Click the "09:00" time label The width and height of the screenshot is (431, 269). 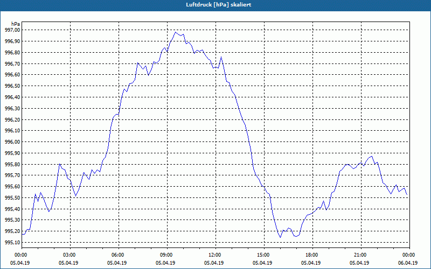pyautogui.click(x=165, y=255)
